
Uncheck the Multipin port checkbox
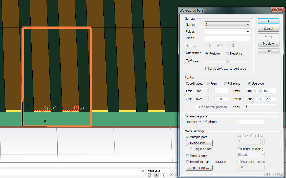[x=187, y=137]
